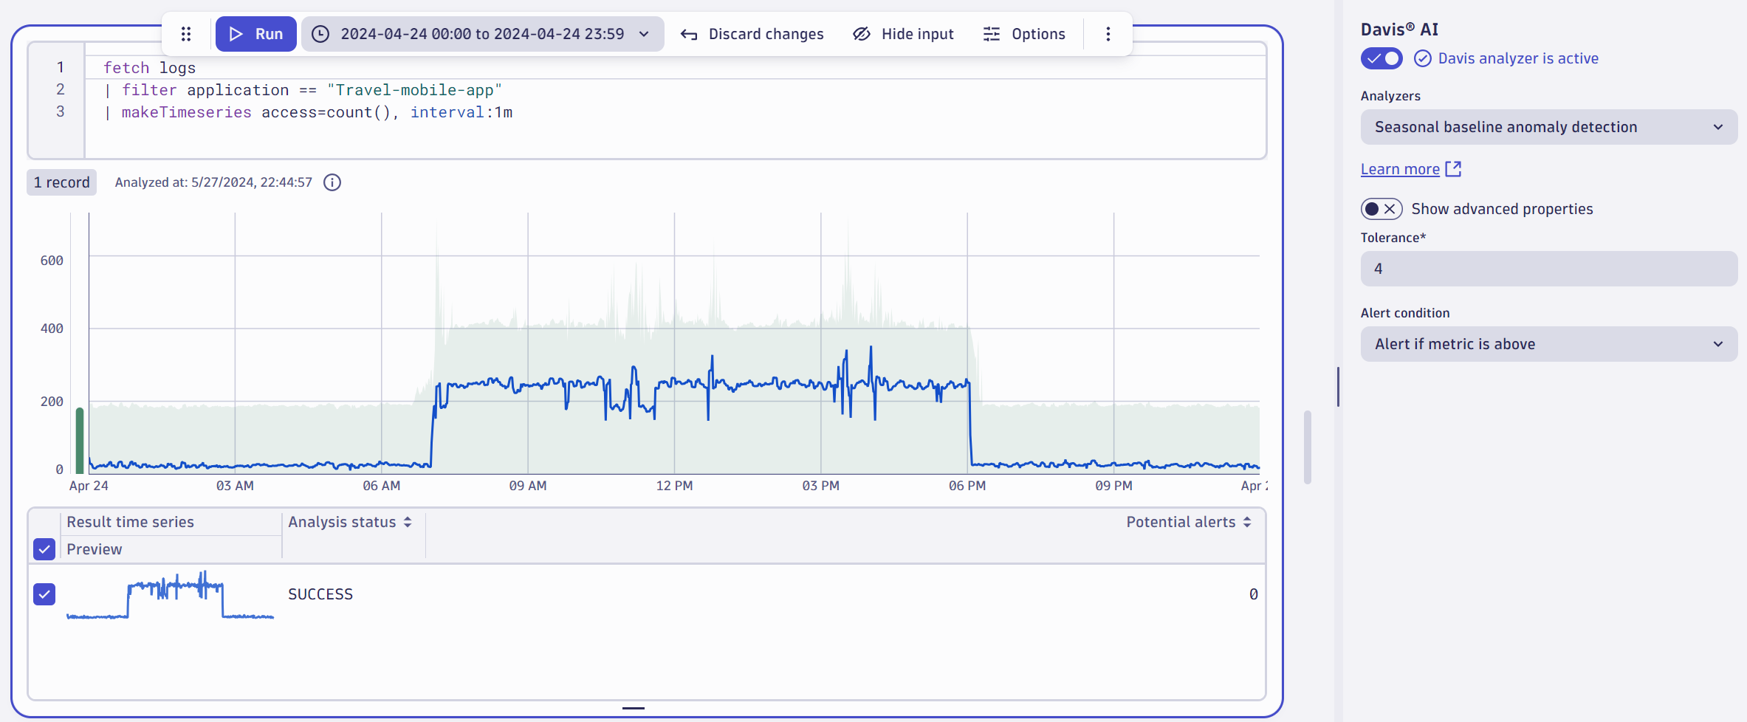Click the 1 record badge

61,182
